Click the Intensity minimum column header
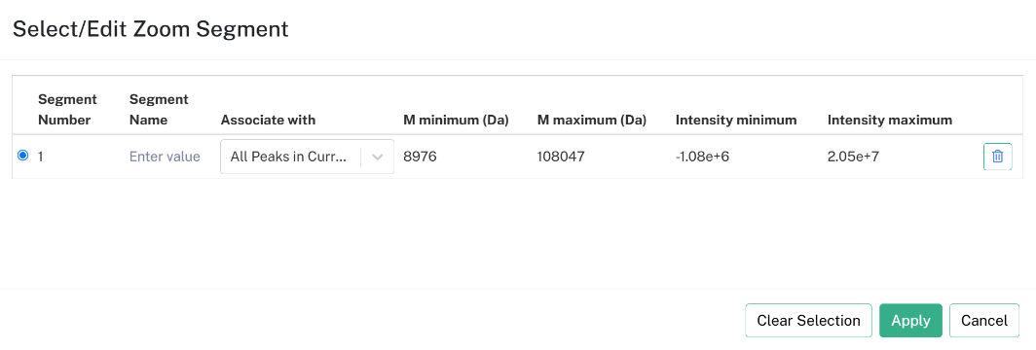This screenshot has height=350, width=1036. point(736,120)
